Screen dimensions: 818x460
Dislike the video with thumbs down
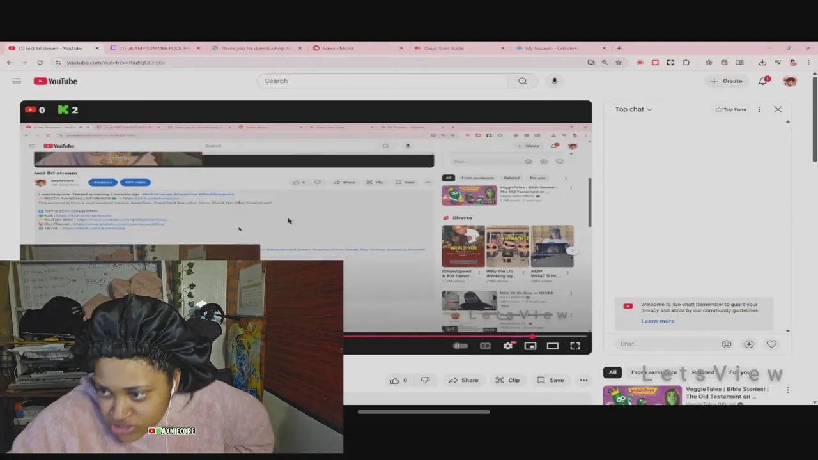[426, 380]
